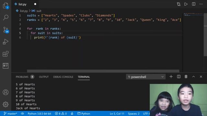The image size is (207, 116).
Task: Maximize panel size with chevron up
Action: click(x=193, y=77)
